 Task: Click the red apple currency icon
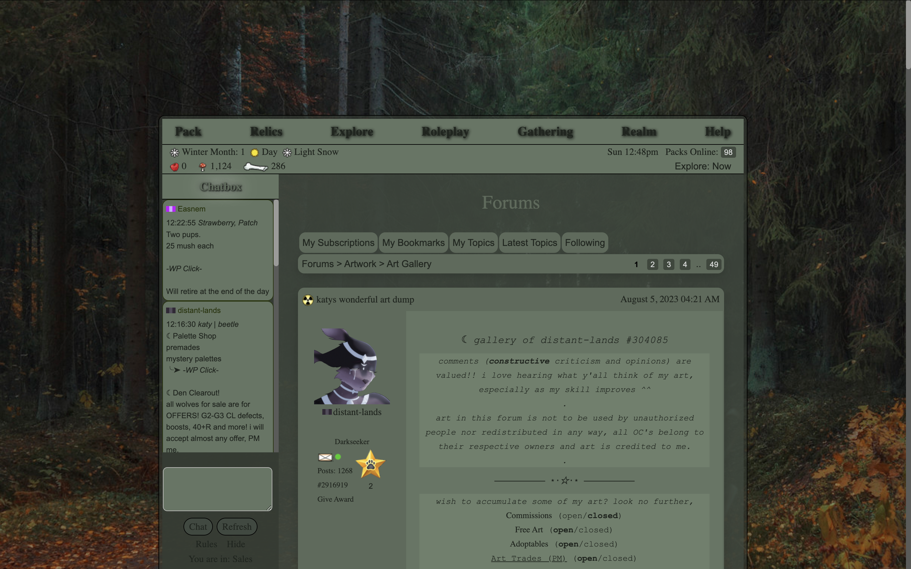tap(174, 167)
